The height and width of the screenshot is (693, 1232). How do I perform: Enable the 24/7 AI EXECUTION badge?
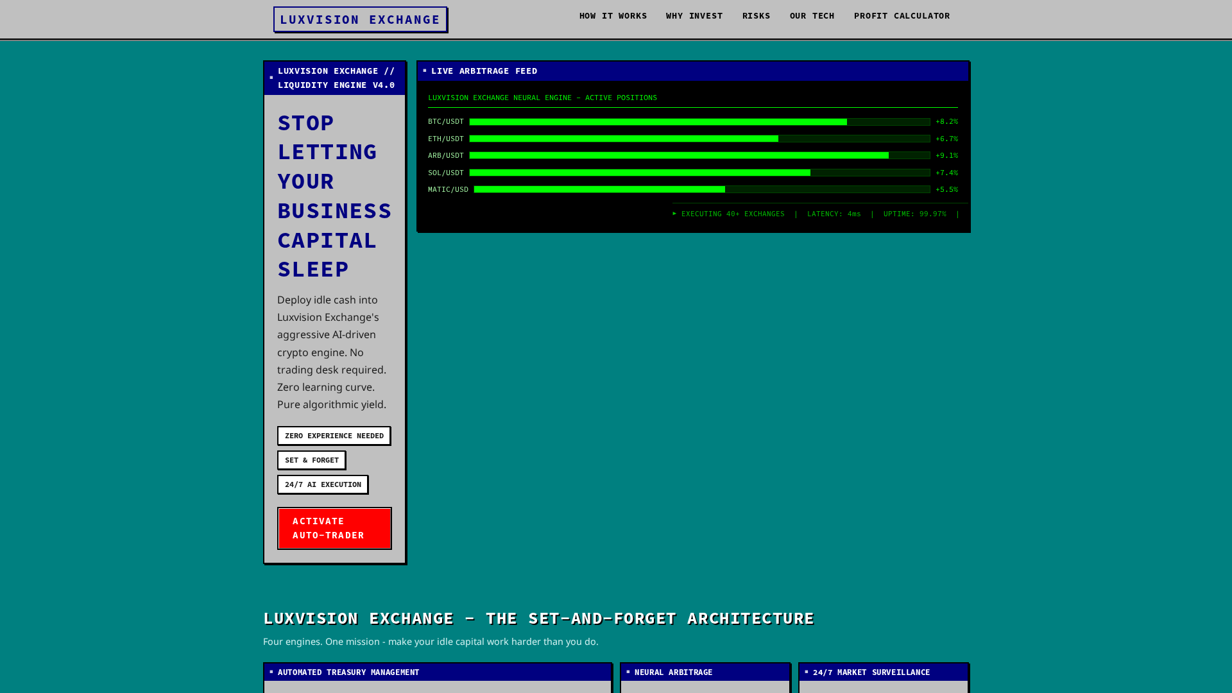(323, 484)
